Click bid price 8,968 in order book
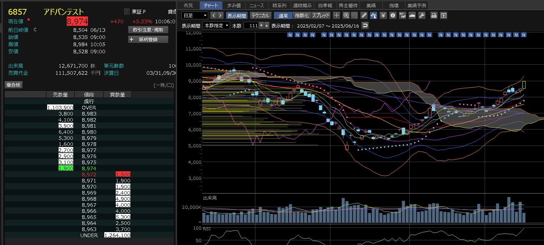544x245 pixels. pyautogui.click(x=89, y=199)
